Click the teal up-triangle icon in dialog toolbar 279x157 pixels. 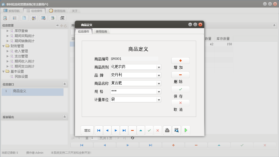point(141,130)
